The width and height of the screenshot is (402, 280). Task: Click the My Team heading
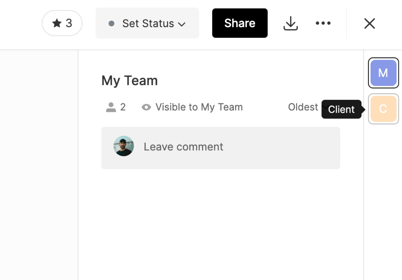pos(130,81)
